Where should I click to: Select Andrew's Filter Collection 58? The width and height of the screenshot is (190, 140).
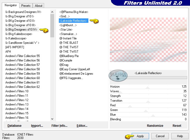(x=23, y=69)
